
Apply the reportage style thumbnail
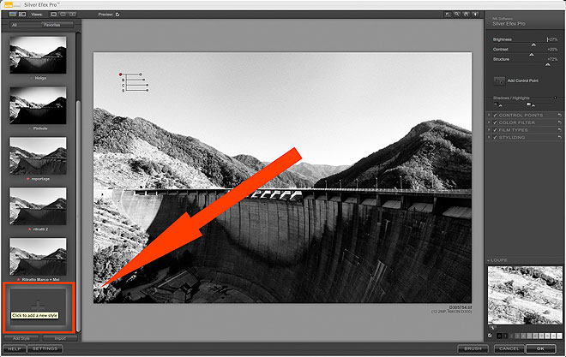pos(38,156)
